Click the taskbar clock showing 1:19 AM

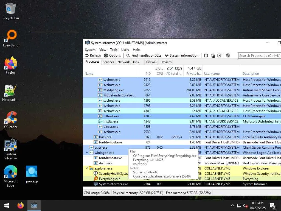click(257, 206)
